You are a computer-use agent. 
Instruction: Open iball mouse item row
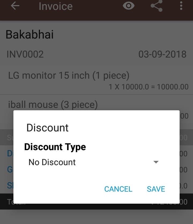click(53, 105)
